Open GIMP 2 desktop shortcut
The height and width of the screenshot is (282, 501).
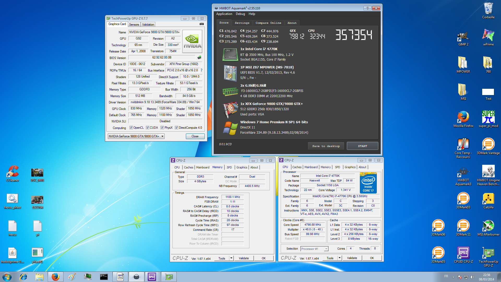click(x=463, y=38)
